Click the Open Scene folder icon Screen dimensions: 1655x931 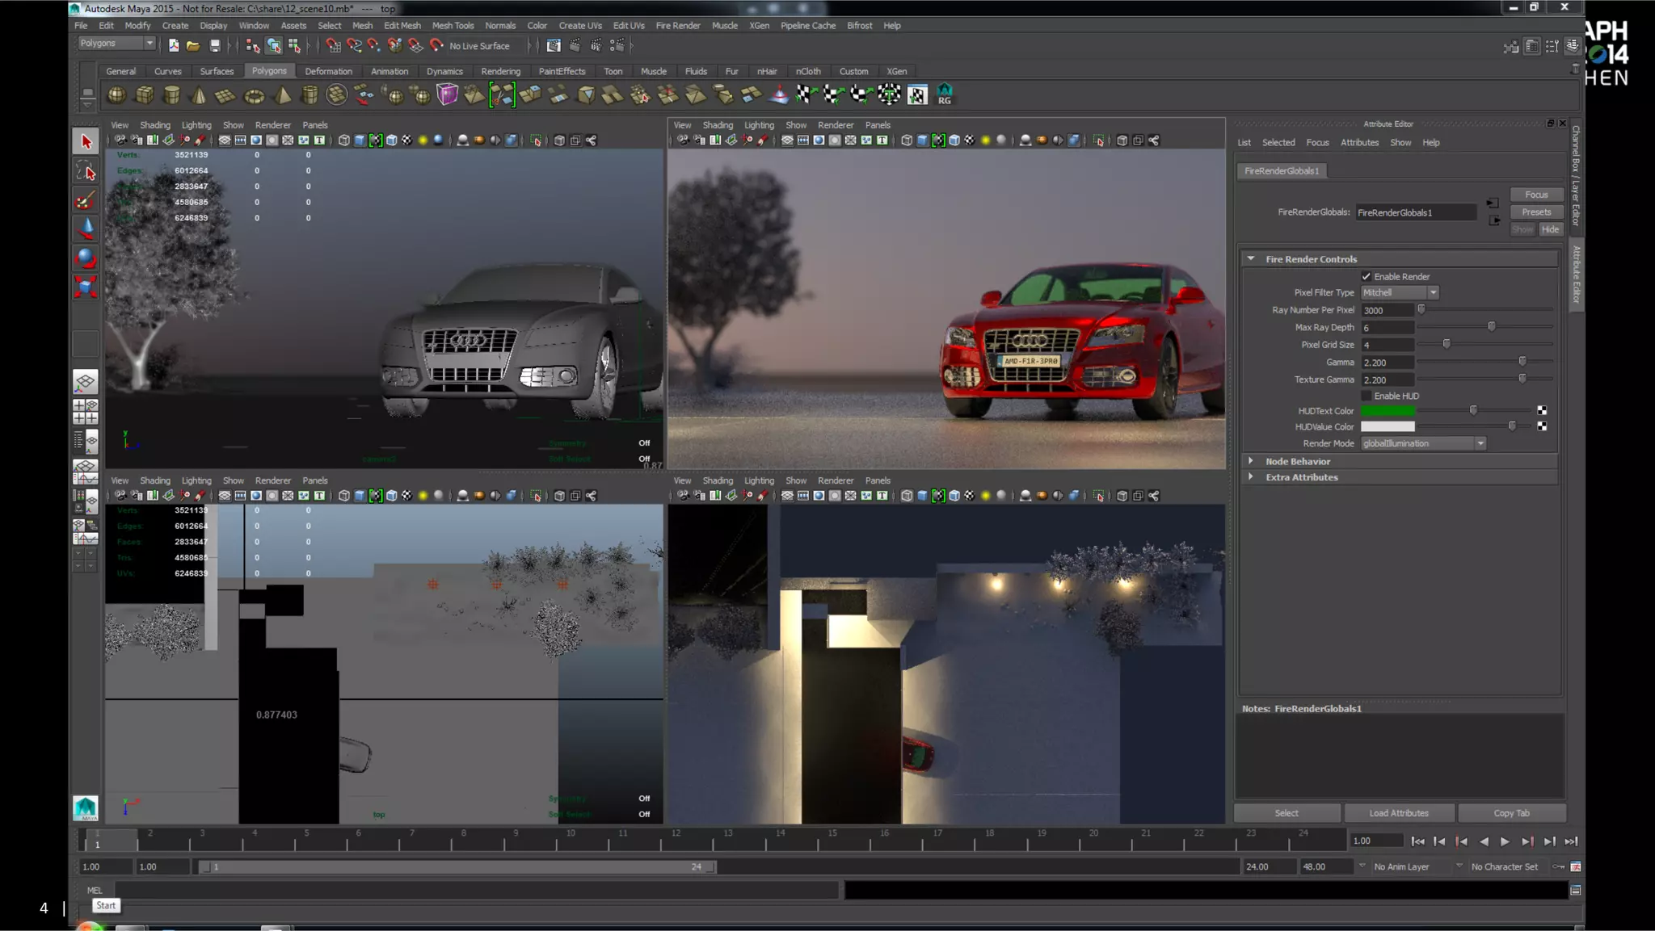point(193,46)
